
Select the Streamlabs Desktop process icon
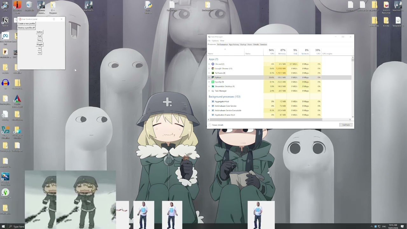tap(213, 86)
